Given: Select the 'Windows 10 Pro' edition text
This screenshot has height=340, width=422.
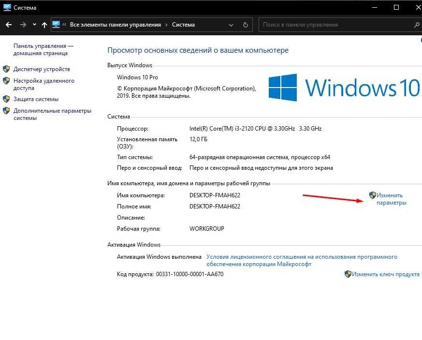Looking at the screenshot, I should [137, 77].
